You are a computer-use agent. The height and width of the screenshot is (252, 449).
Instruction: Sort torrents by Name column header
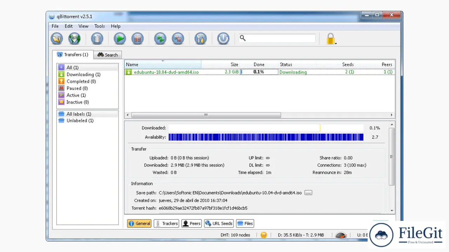click(x=163, y=64)
